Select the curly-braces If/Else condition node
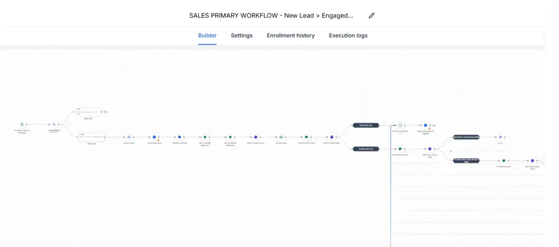 (x=54, y=124)
